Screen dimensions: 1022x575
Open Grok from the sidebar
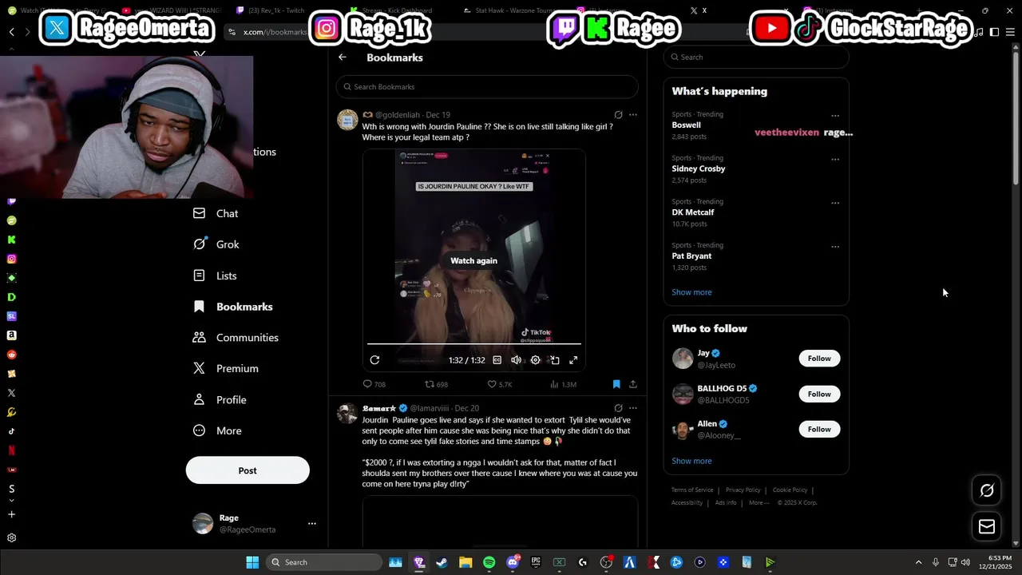coord(216,244)
